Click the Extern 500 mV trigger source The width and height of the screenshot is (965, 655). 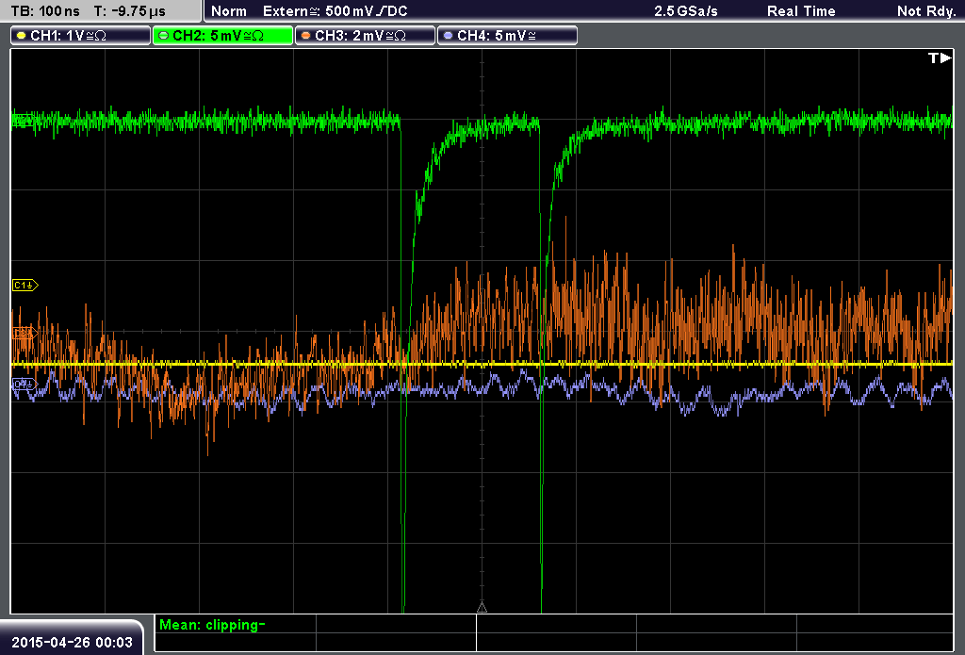(x=335, y=11)
